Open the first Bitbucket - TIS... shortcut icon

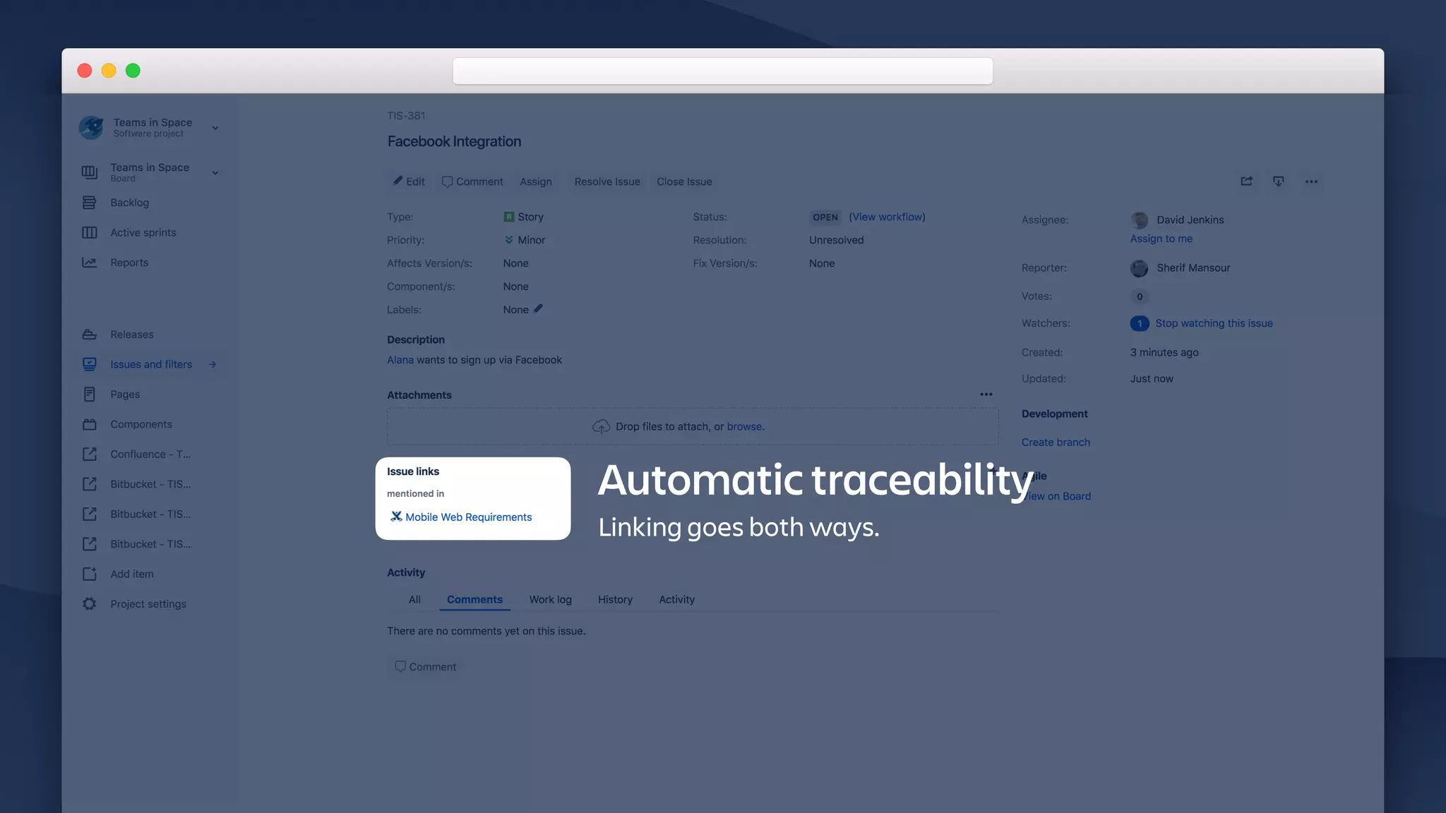point(89,484)
